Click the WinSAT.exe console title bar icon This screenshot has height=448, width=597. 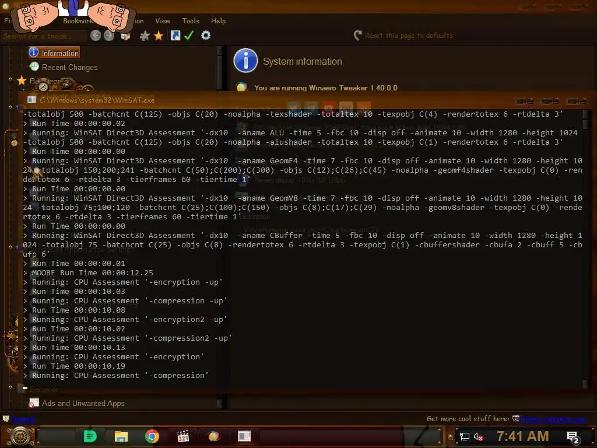pos(32,100)
